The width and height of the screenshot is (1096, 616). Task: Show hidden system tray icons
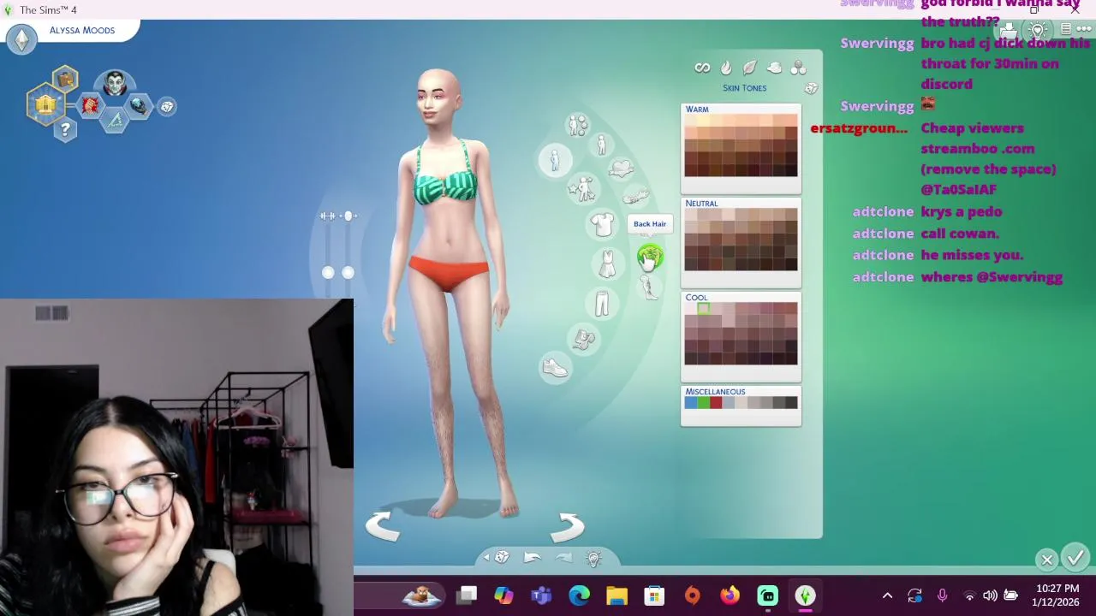(x=887, y=595)
